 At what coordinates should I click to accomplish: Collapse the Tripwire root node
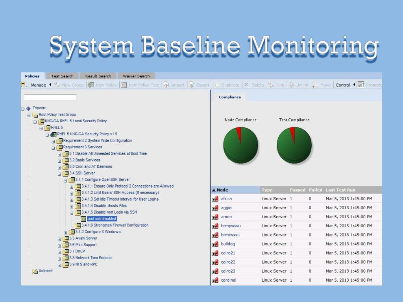[x=22, y=109]
